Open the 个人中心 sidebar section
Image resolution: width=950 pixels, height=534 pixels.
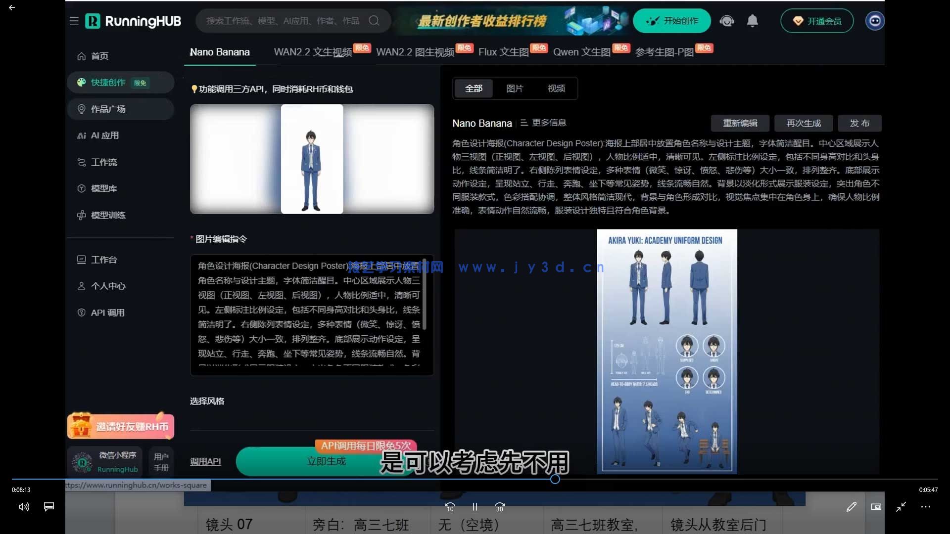coord(107,286)
